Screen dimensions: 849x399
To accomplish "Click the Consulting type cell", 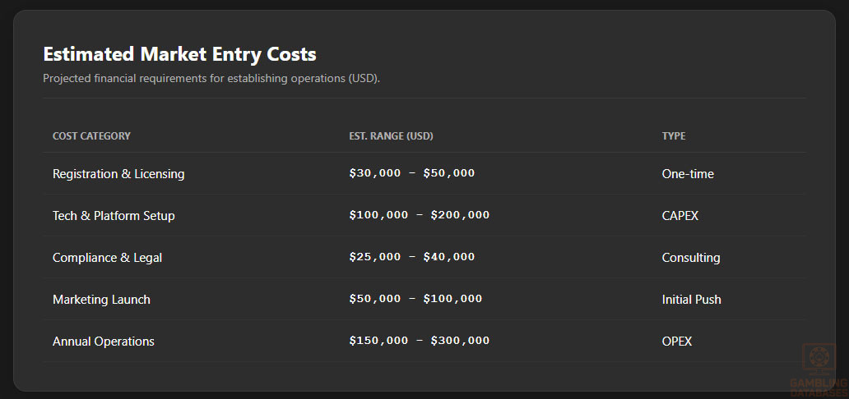I will [x=691, y=258].
